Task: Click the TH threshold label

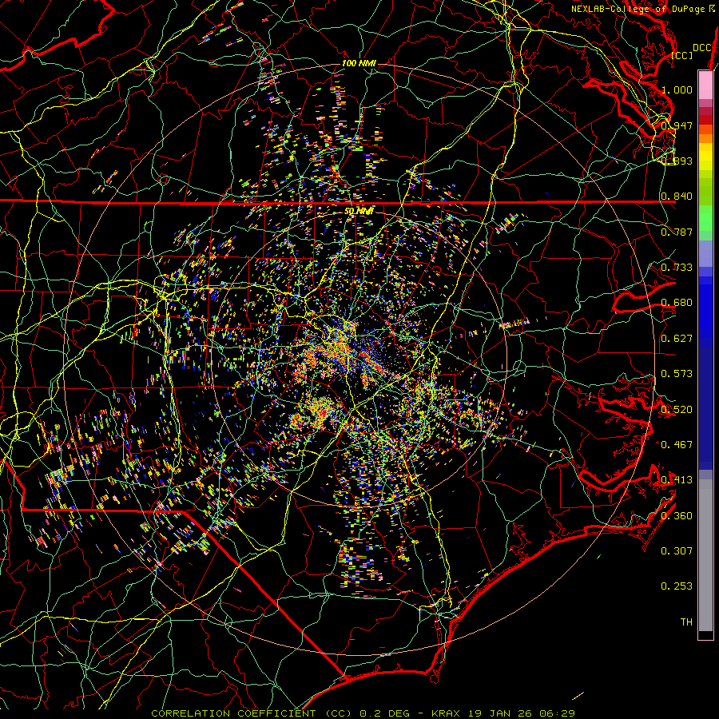Action: coord(686,622)
